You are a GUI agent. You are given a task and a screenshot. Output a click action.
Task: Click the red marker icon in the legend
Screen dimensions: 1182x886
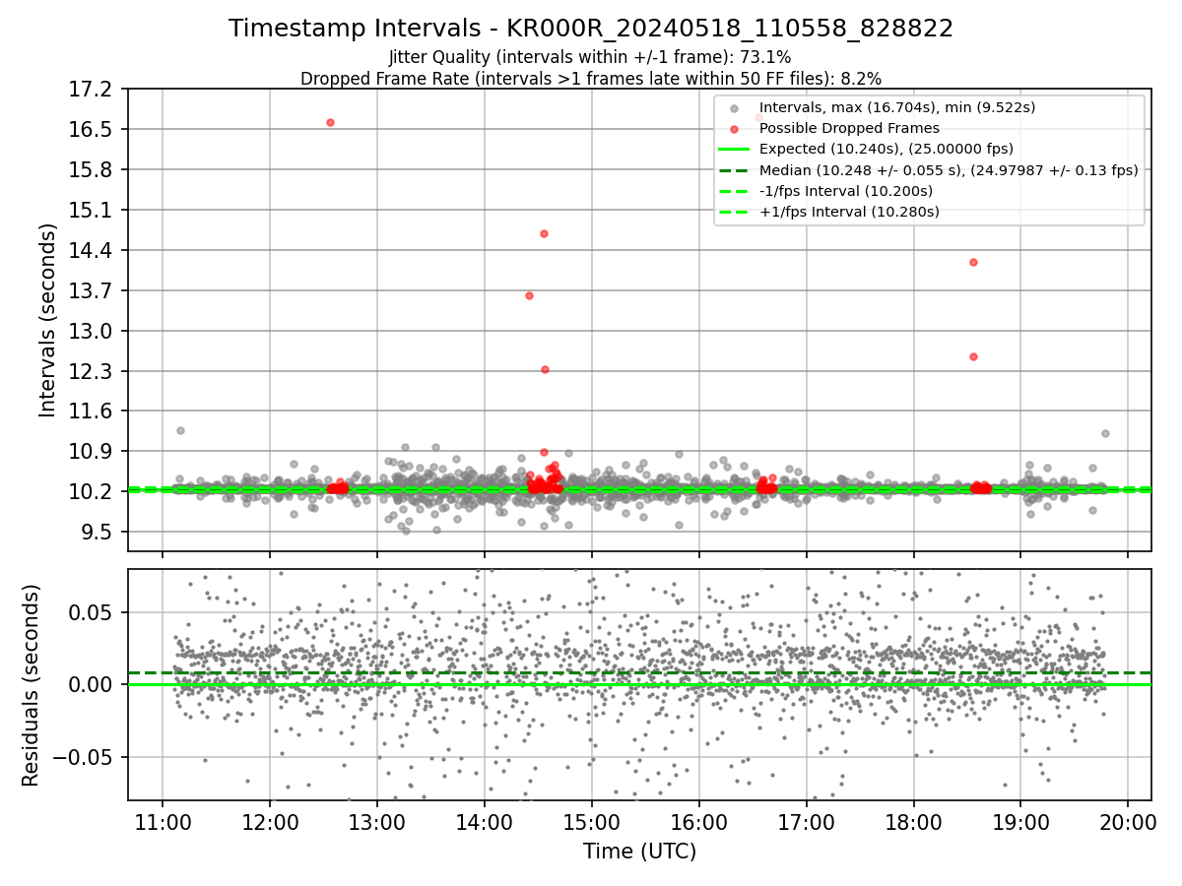pos(734,128)
